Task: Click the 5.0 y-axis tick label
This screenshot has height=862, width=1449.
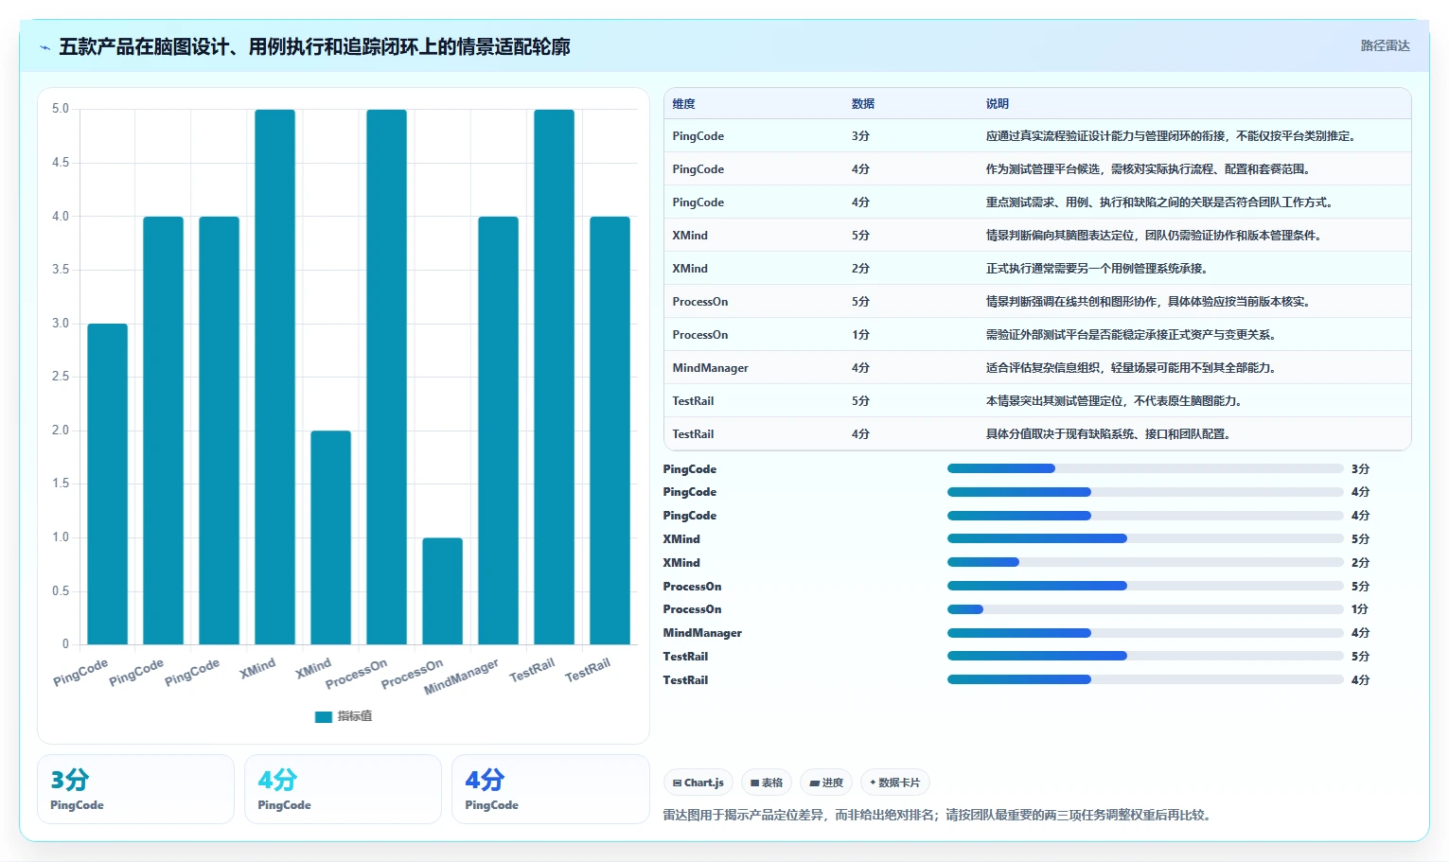Action: point(61,109)
